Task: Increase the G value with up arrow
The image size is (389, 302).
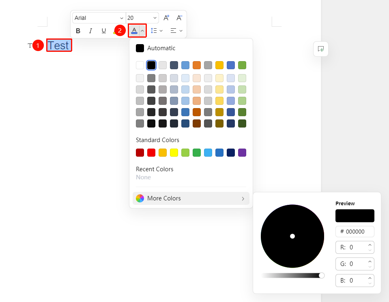Action: (x=370, y=262)
